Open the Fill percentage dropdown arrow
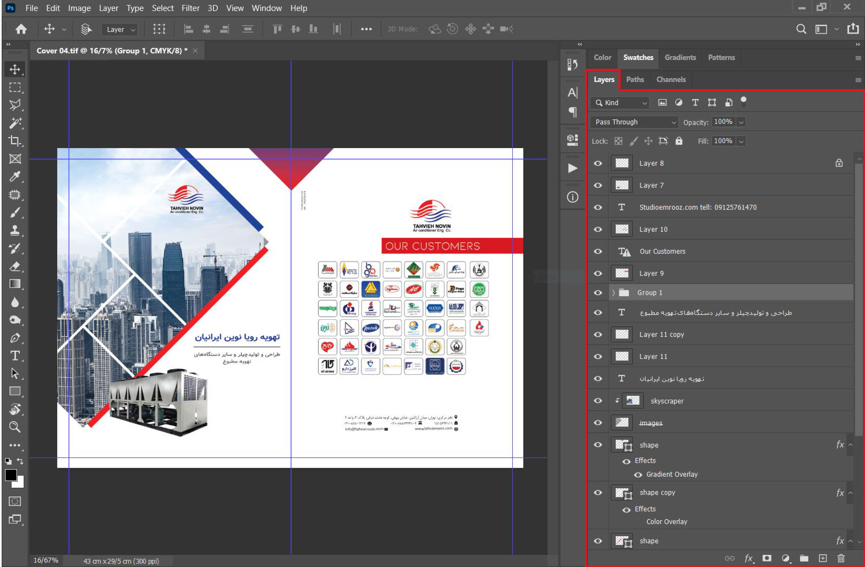Viewport: 865px width, 567px height. 741,141
